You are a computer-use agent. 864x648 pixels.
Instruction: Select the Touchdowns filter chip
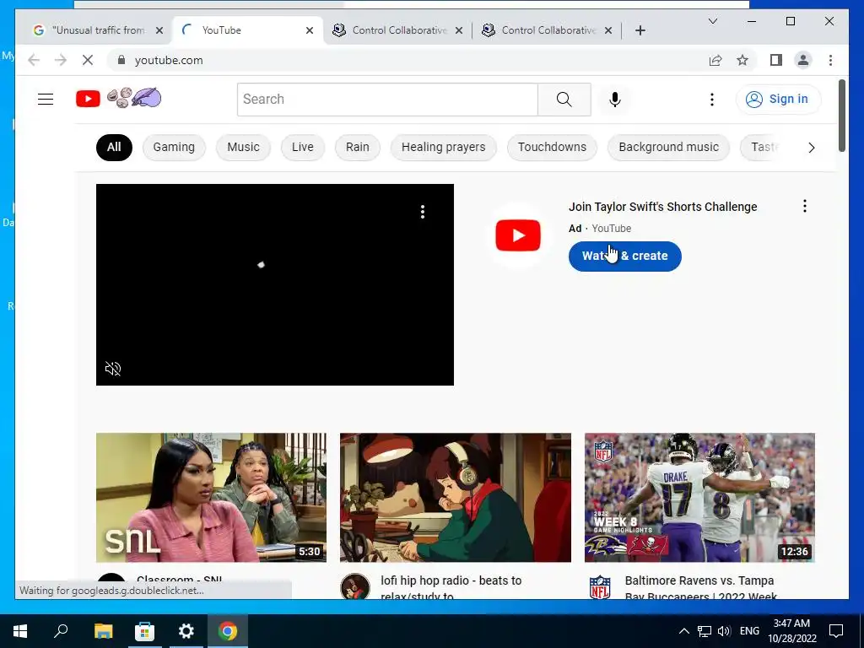pyautogui.click(x=552, y=147)
